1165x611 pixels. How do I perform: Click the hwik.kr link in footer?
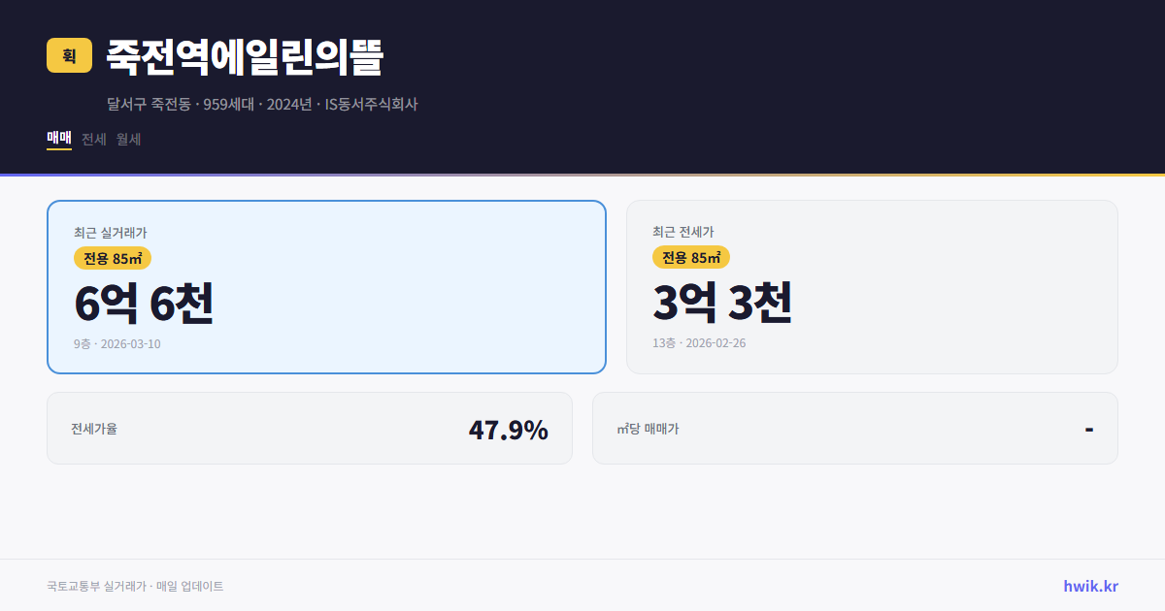click(1089, 586)
